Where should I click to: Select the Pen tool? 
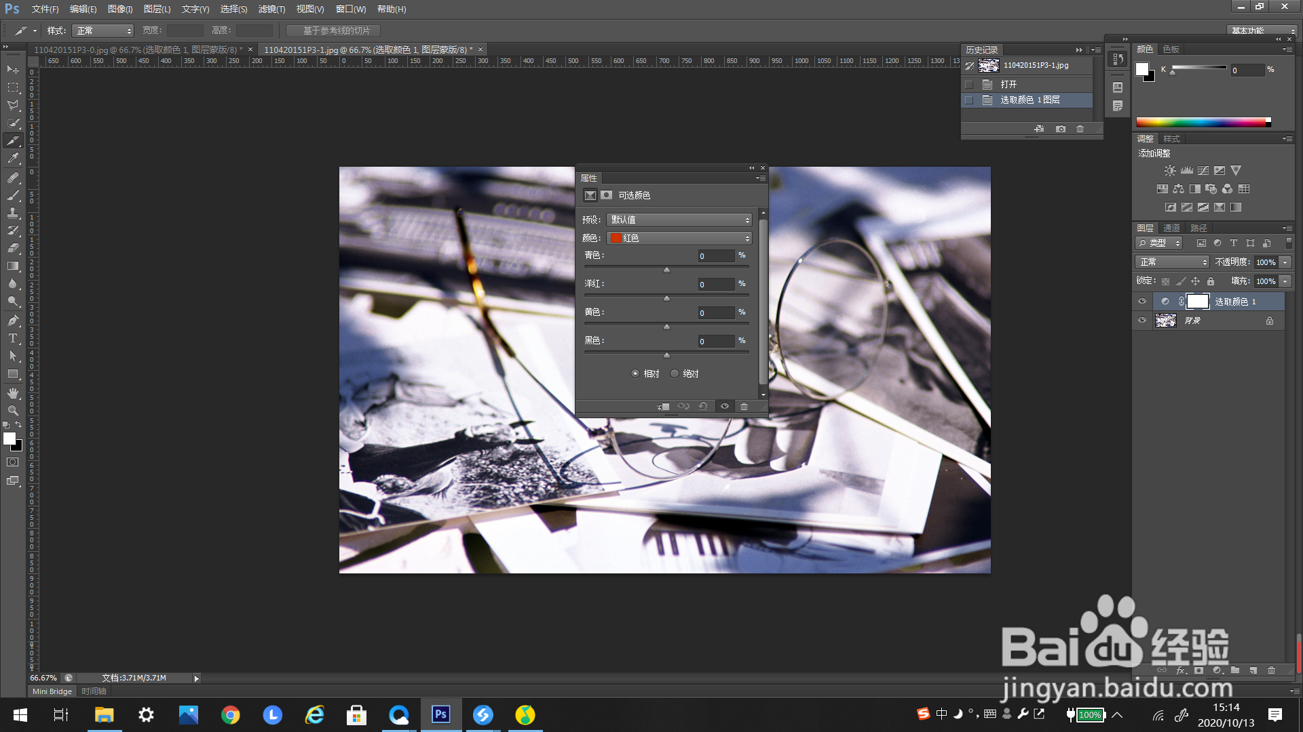[13, 320]
